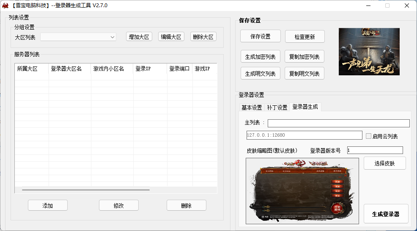
Task: Click the 主列表 input field
Action: (x=338, y=123)
